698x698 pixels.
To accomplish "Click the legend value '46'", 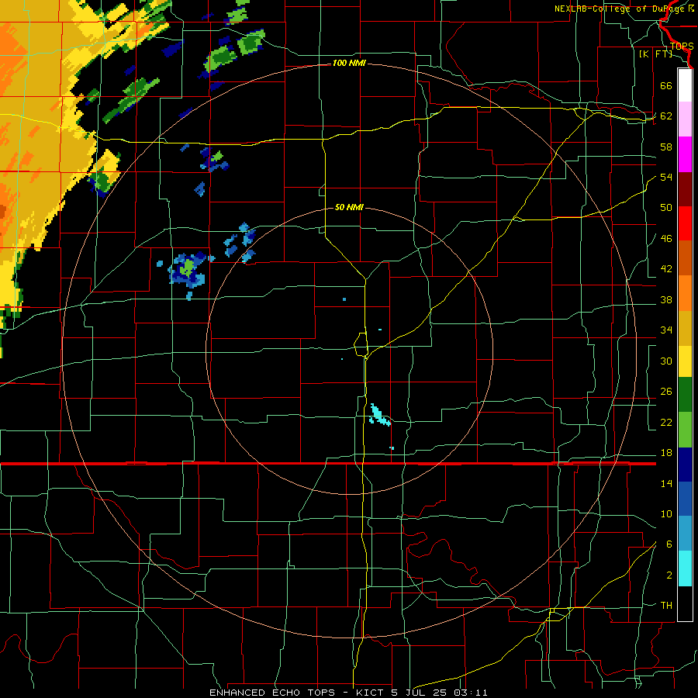I will 666,239.
